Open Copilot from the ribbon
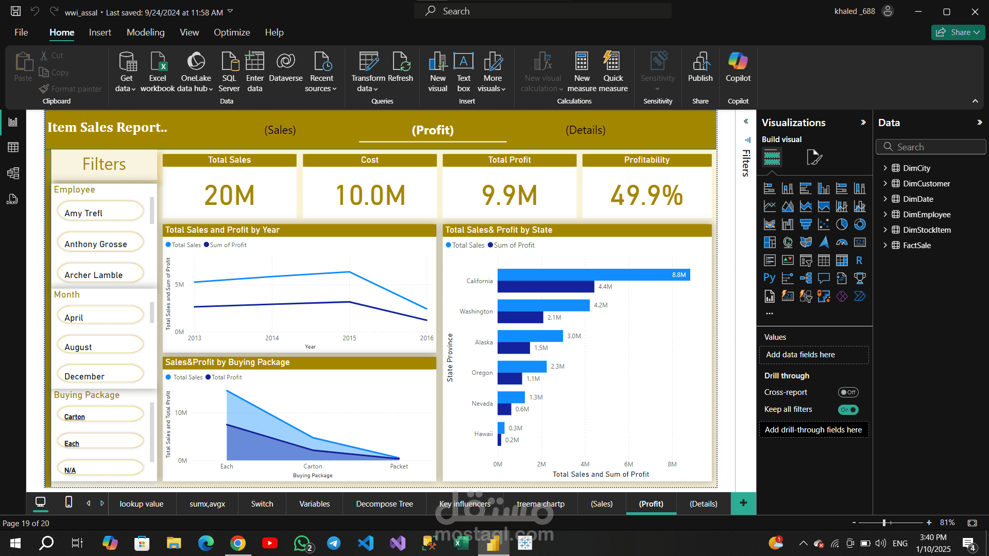The height and width of the screenshot is (556, 989). (x=738, y=67)
